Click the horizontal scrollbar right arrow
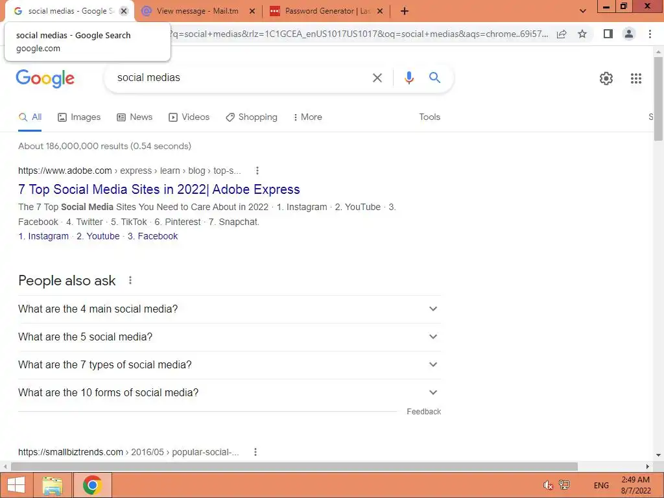 [x=648, y=466]
